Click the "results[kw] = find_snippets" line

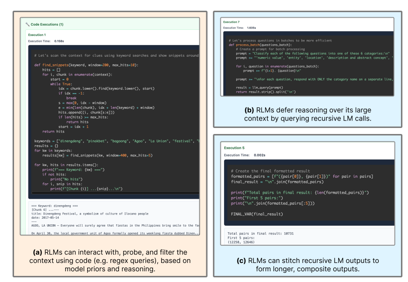[97, 155]
